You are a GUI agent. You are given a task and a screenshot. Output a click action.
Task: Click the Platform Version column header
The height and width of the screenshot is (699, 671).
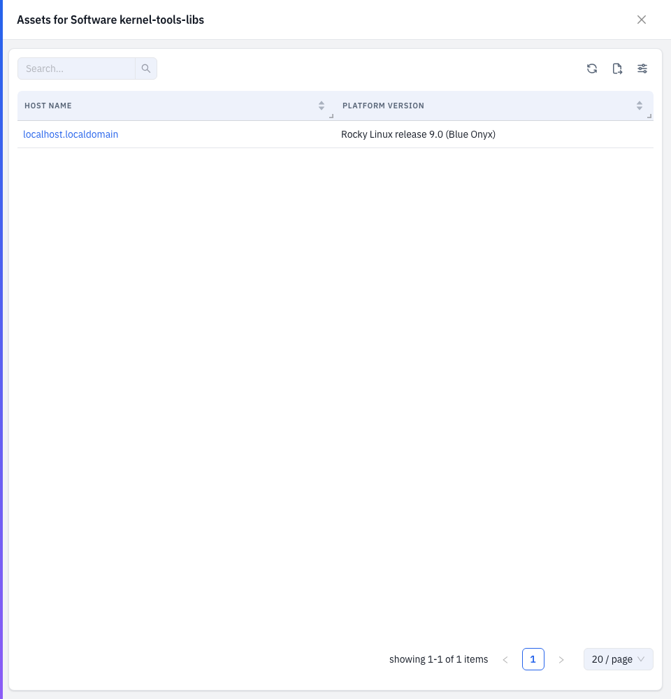tap(383, 106)
